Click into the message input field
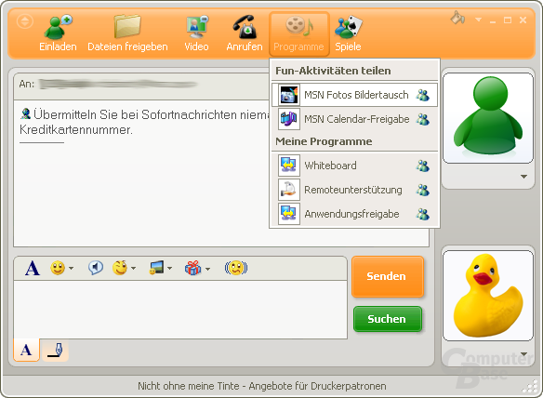Screen dimensions: 543x398 [180, 310]
